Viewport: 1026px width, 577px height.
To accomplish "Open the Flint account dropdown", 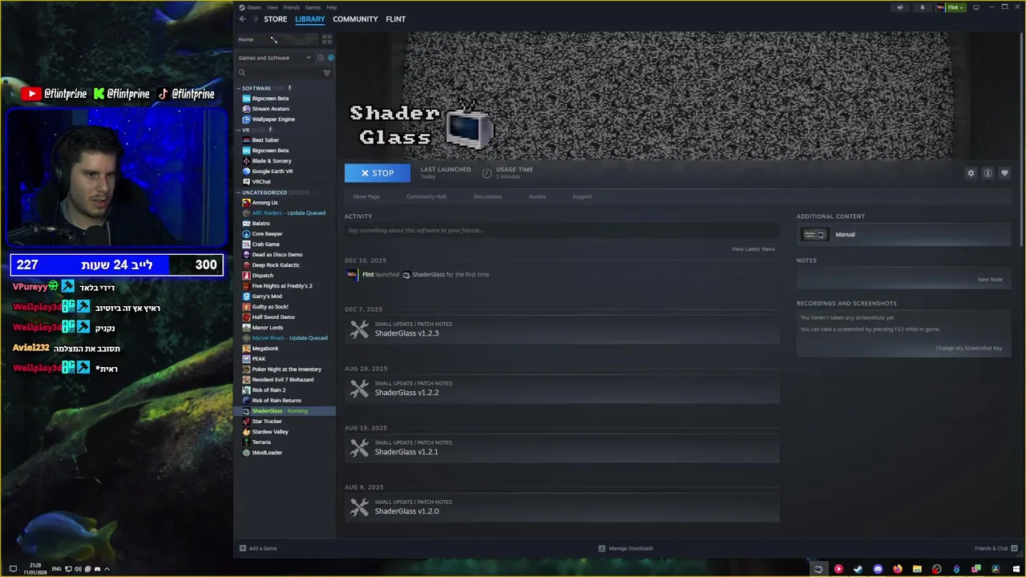I will [955, 7].
